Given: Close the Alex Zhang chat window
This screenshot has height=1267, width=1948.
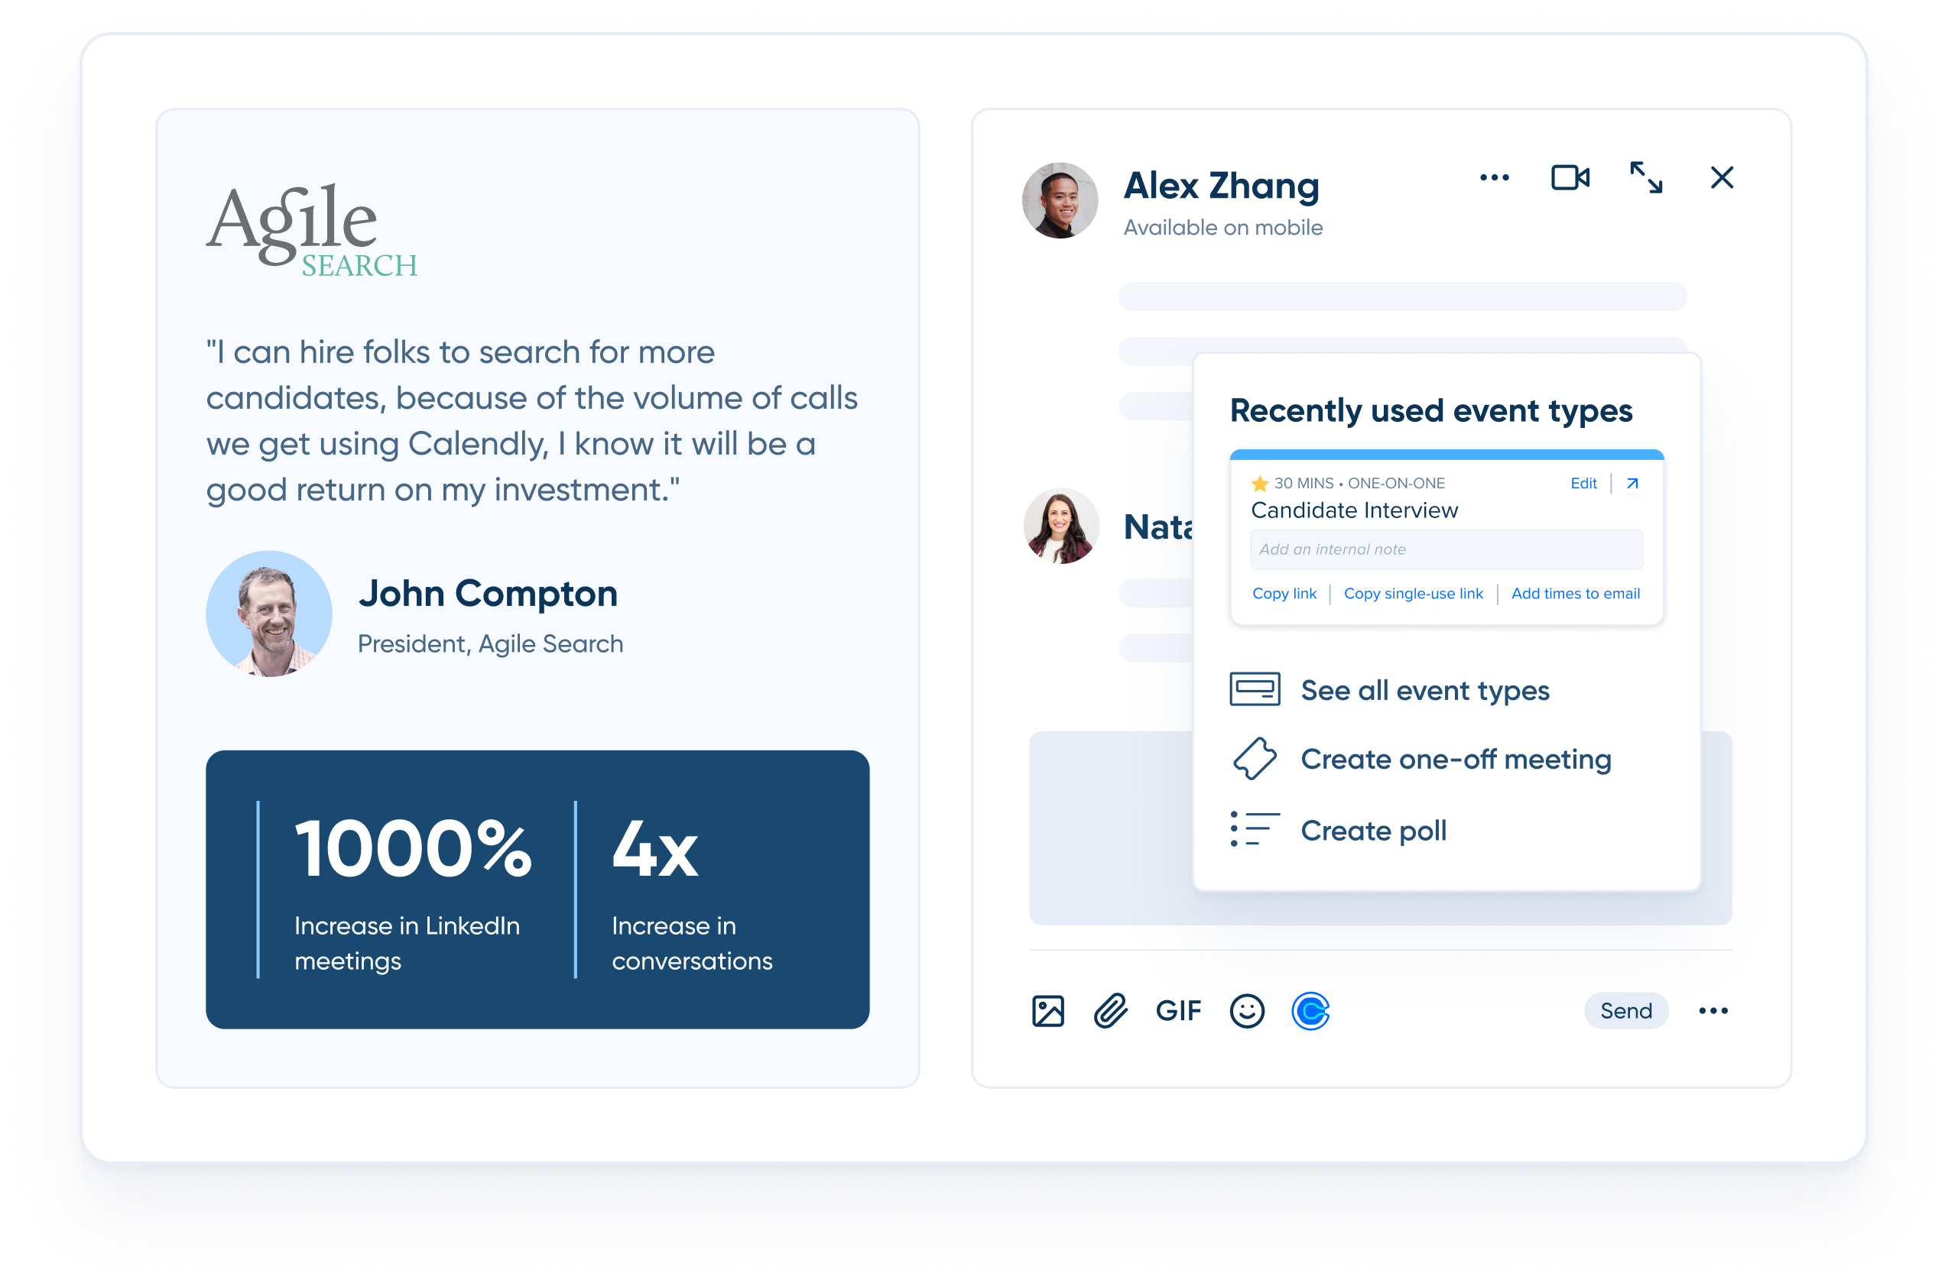Looking at the screenshot, I should pyautogui.click(x=1721, y=177).
